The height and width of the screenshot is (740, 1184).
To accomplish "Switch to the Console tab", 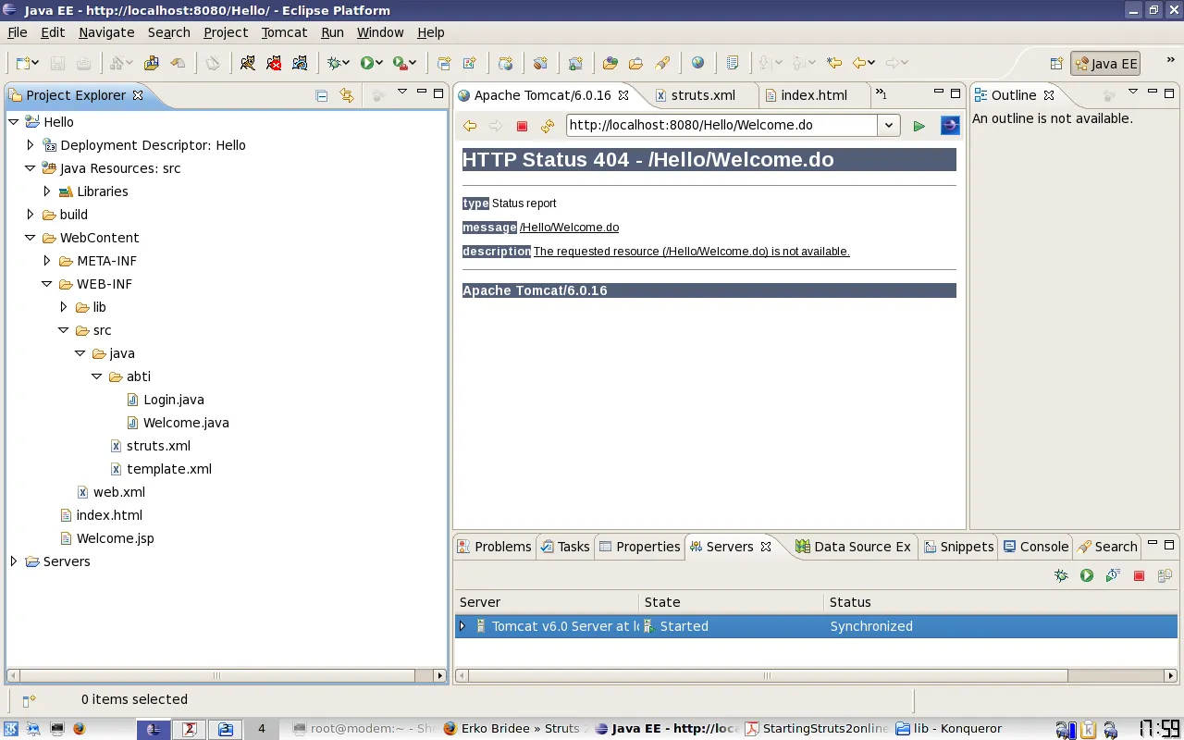I will click(1035, 547).
